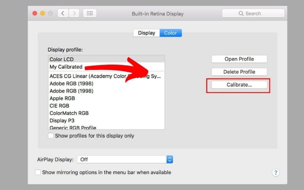Click the Delete Profile button
This screenshot has width=304, height=190.
click(239, 72)
